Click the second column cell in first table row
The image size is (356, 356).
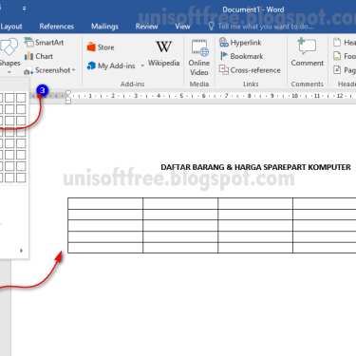pyautogui.click(x=180, y=203)
